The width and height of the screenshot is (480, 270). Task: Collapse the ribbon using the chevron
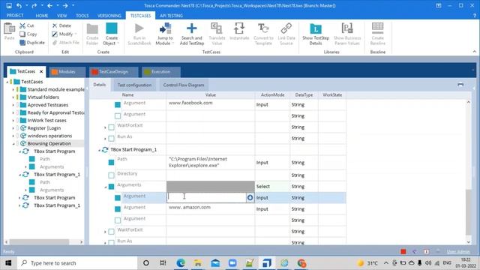pyautogui.click(x=474, y=52)
